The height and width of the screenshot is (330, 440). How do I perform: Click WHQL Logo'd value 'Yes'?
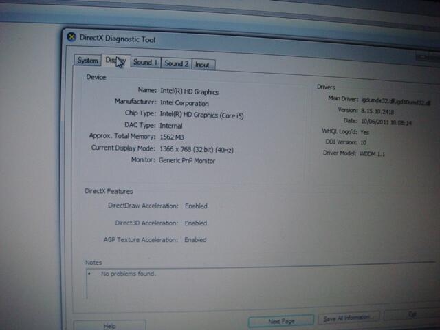tap(365, 132)
